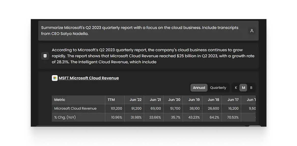Click the Jun '17 column header
The image size is (297, 146).
click(233, 100)
